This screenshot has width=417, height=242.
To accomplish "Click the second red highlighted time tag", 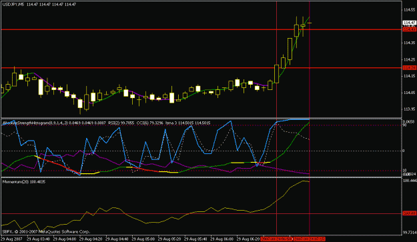I will tap(310, 239).
